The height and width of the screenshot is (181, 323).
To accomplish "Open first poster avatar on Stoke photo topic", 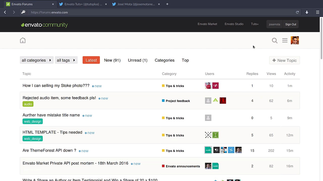I will (208, 86).
